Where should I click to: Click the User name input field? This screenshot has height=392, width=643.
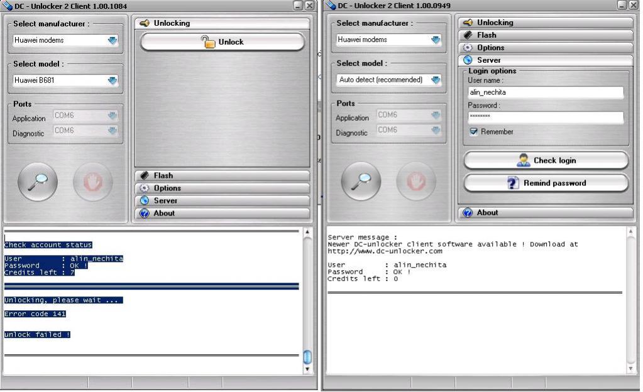click(546, 92)
